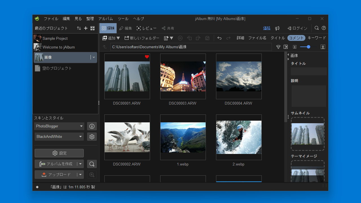Image resolution: width=361 pixels, height=203 pixels.
Task: Open search with the magnifier icon
Action: (317, 28)
